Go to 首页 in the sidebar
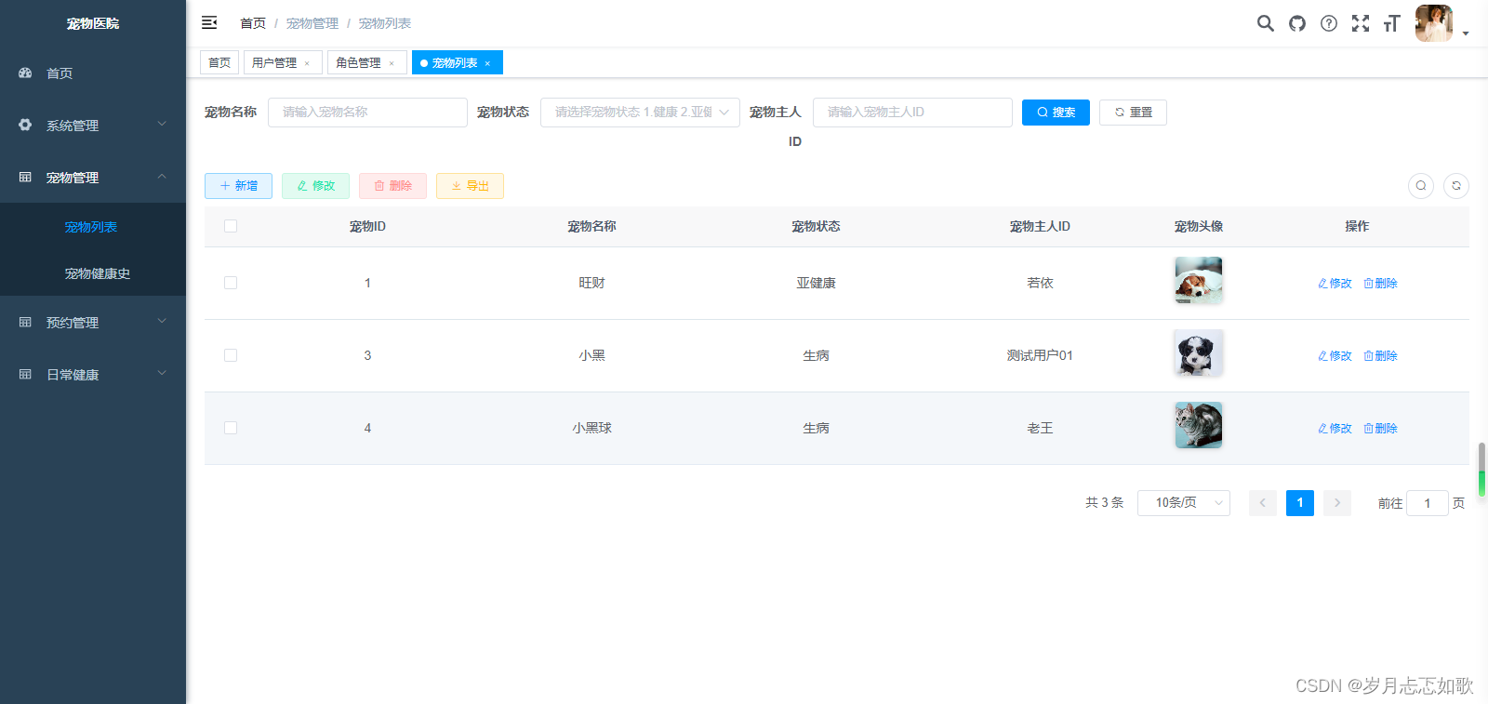 [x=93, y=73]
